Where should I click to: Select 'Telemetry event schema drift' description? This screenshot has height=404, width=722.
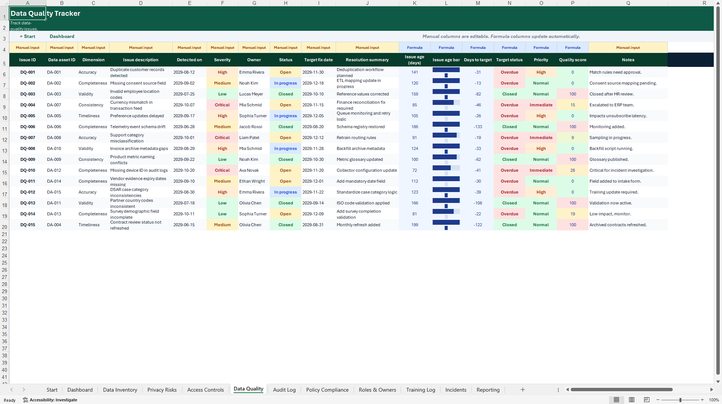coord(141,127)
